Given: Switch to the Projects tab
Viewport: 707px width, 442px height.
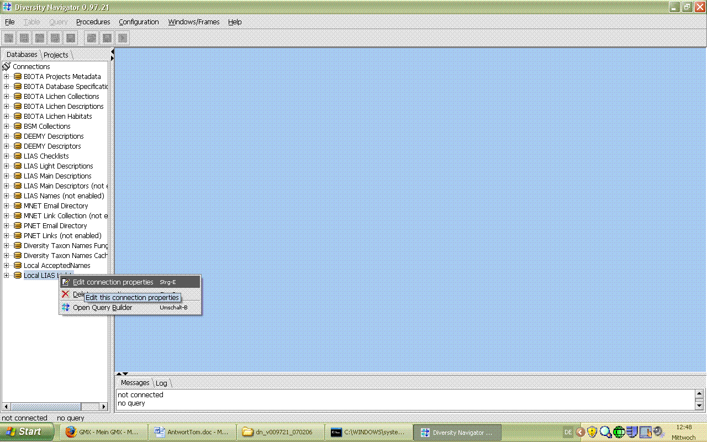Looking at the screenshot, I should [56, 55].
